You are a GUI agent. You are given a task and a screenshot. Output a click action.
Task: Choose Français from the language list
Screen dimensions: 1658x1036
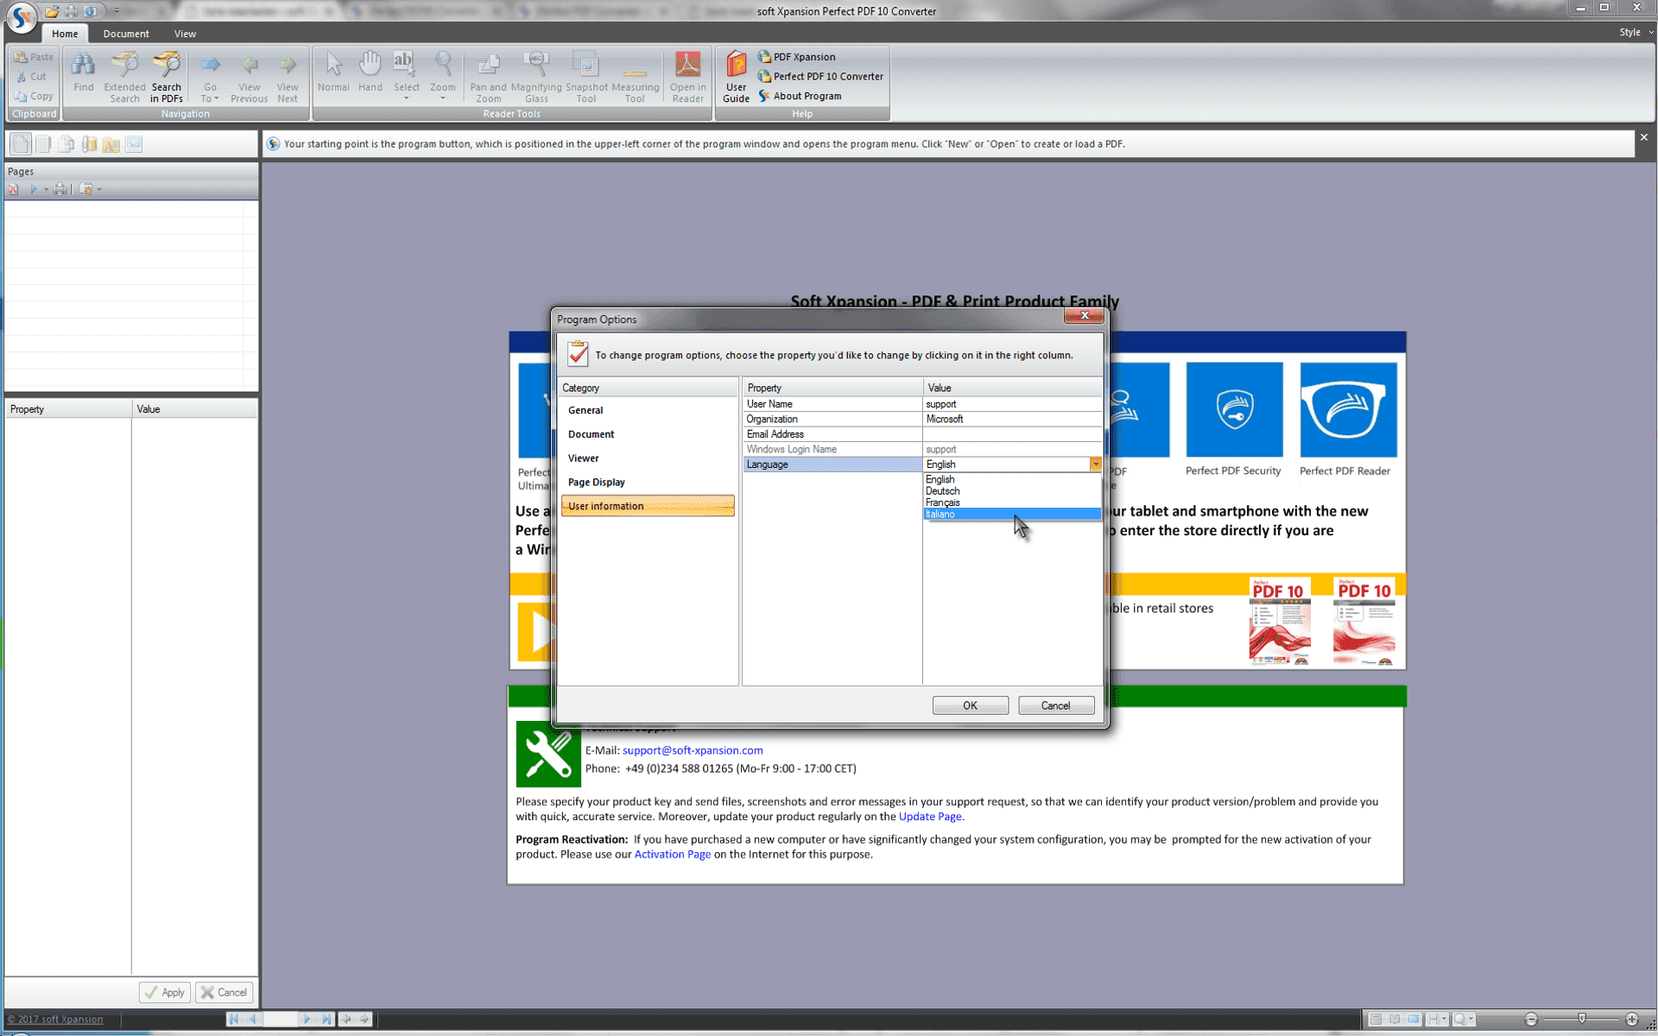pyautogui.click(x=1012, y=502)
